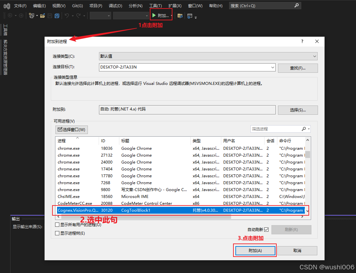Open the 工具箱 side panel tab
This screenshot has height=273, width=356.
(x=5, y=30)
